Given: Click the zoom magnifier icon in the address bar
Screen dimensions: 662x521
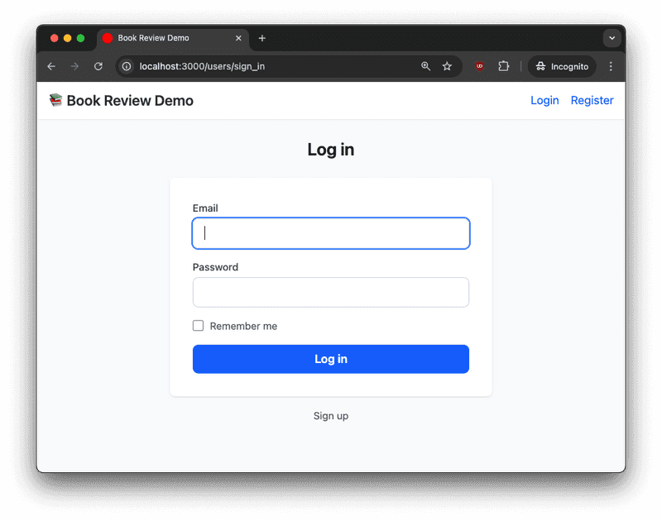Looking at the screenshot, I should coord(425,66).
